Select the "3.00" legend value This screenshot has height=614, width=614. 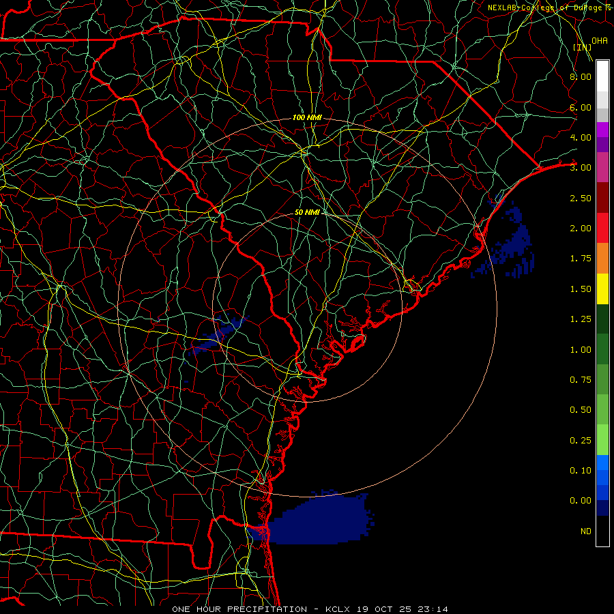(581, 168)
